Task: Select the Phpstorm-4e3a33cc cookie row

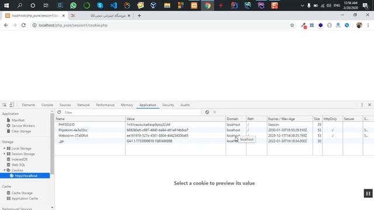Action: tap(214, 130)
